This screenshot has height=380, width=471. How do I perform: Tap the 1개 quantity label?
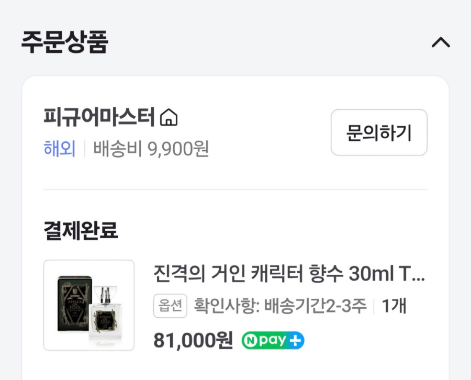[394, 307]
